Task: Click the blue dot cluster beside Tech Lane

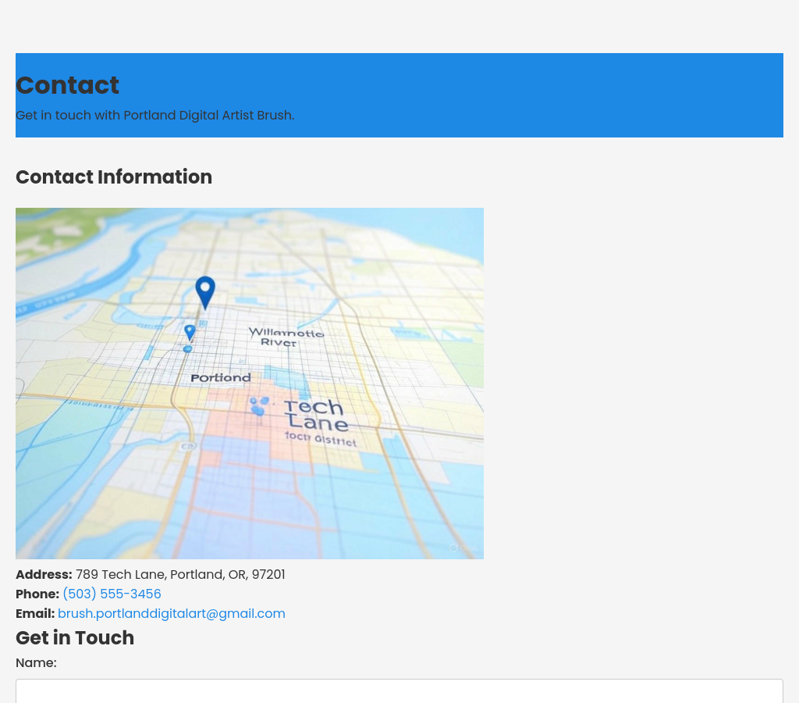Action: tap(258, 405)
